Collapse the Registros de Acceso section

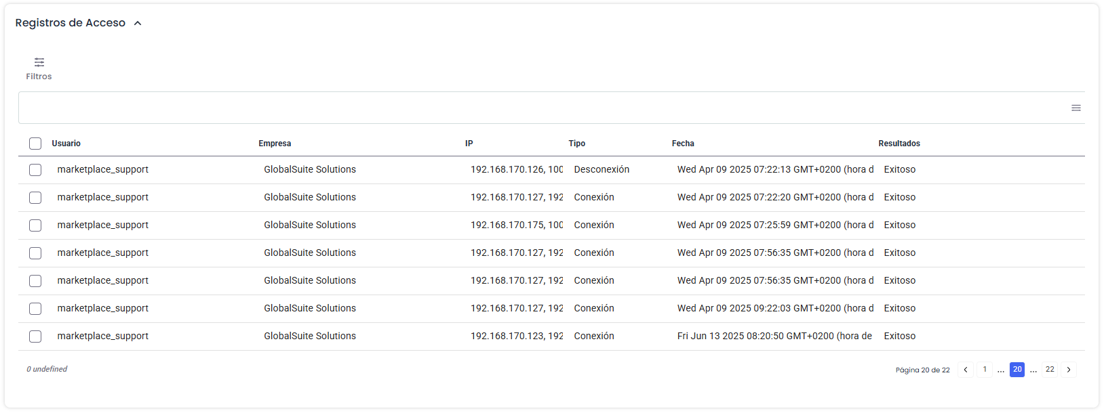click(138, 23)
